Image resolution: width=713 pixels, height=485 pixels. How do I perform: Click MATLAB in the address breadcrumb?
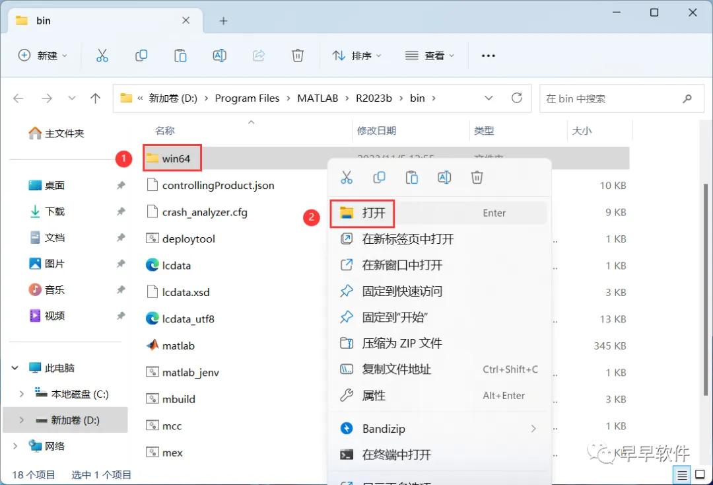click(x=318, y=98)
